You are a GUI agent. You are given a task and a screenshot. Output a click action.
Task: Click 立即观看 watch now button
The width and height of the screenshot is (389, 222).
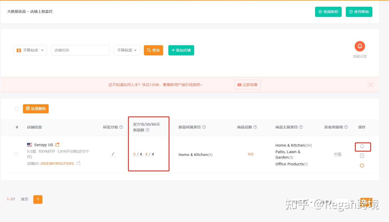click(247, 85)
